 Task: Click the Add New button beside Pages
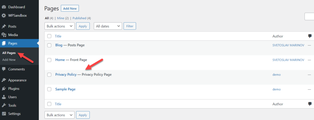[x=70, y=8]
